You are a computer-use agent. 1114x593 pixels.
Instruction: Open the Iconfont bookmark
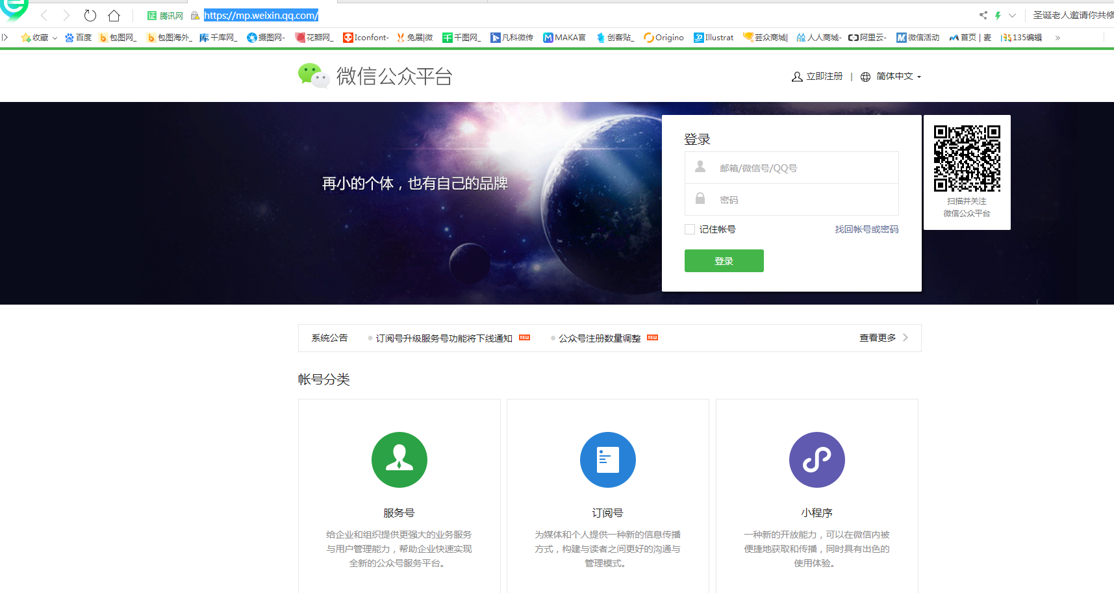pyautogui.click(x=366, y=38)
